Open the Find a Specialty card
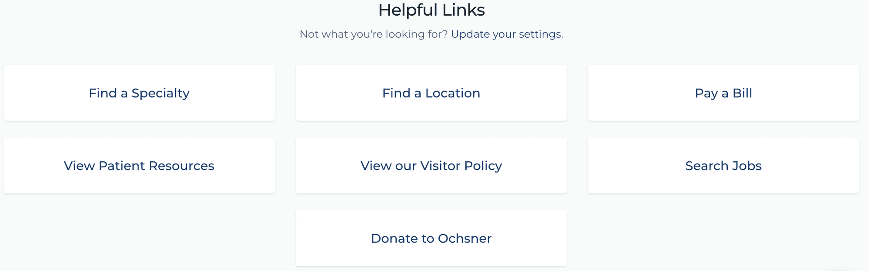Viewport: 869px width, 271px height. [x=139, y=93]
